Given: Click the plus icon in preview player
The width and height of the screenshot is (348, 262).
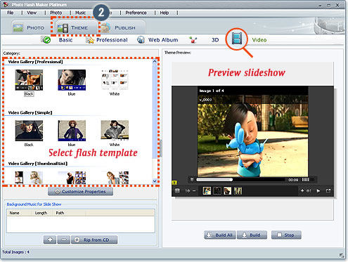Looking at the screenshot, I should pos(302,191).
